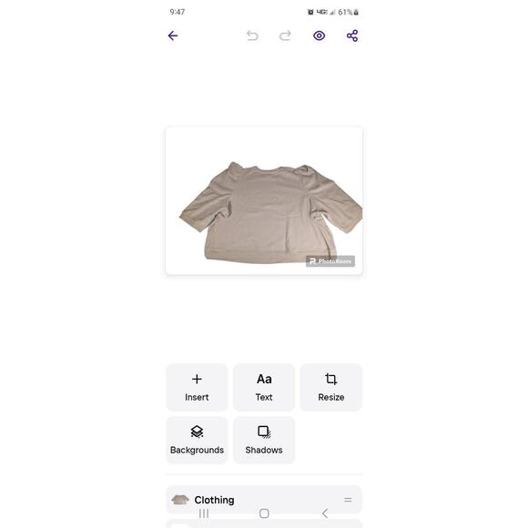Tap the Clothing layer thumbnail

click(x=180, y=500)
